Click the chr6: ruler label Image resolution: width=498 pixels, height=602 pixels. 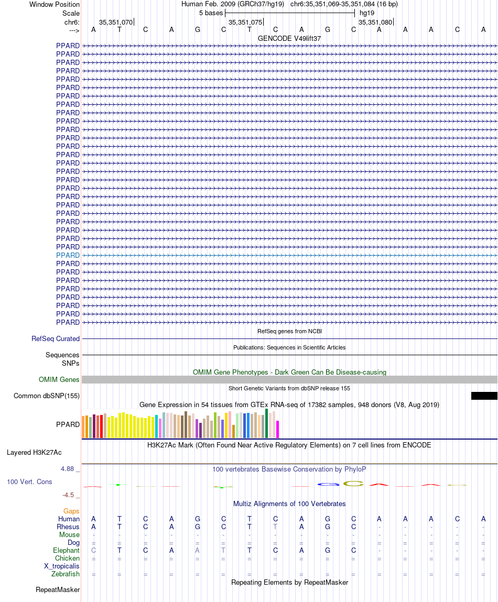[x=72, y=23]
